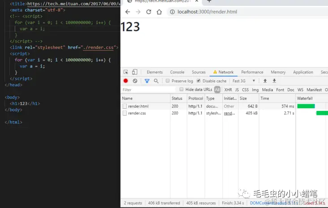This screenshot has height=208, width=328.
Task: Click the browser back arrow
Action: point(128,12)
